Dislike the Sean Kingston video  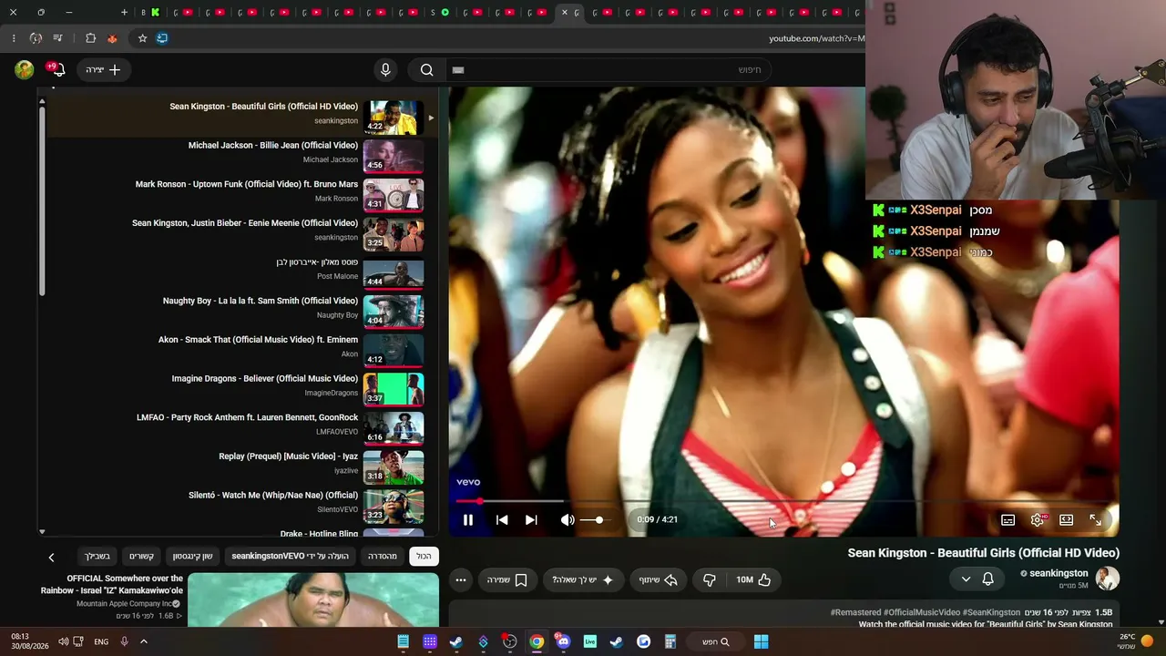click(x=710, y=579)
